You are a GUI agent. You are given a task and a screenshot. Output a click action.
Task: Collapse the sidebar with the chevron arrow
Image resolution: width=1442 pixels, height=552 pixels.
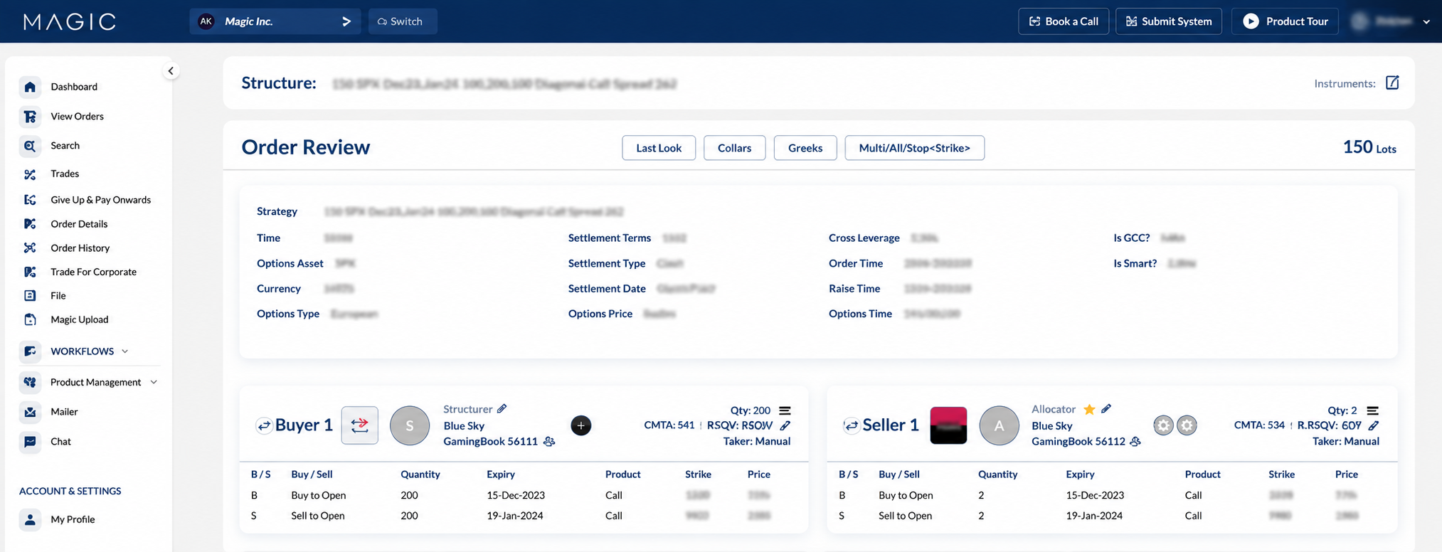pos(171,70)
